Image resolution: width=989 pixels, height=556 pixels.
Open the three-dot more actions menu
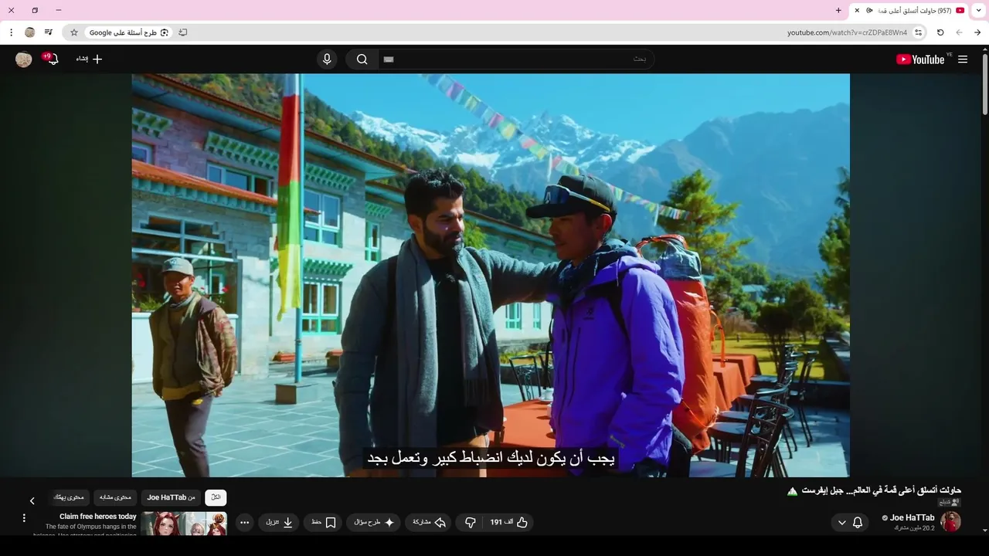(x=245, y=523)
